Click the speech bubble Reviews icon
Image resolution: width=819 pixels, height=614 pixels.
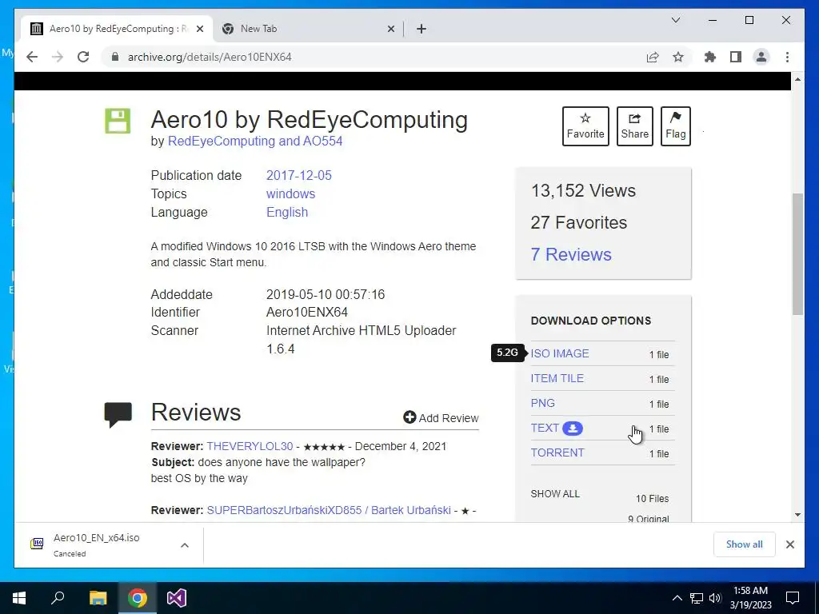coord(118,415)
